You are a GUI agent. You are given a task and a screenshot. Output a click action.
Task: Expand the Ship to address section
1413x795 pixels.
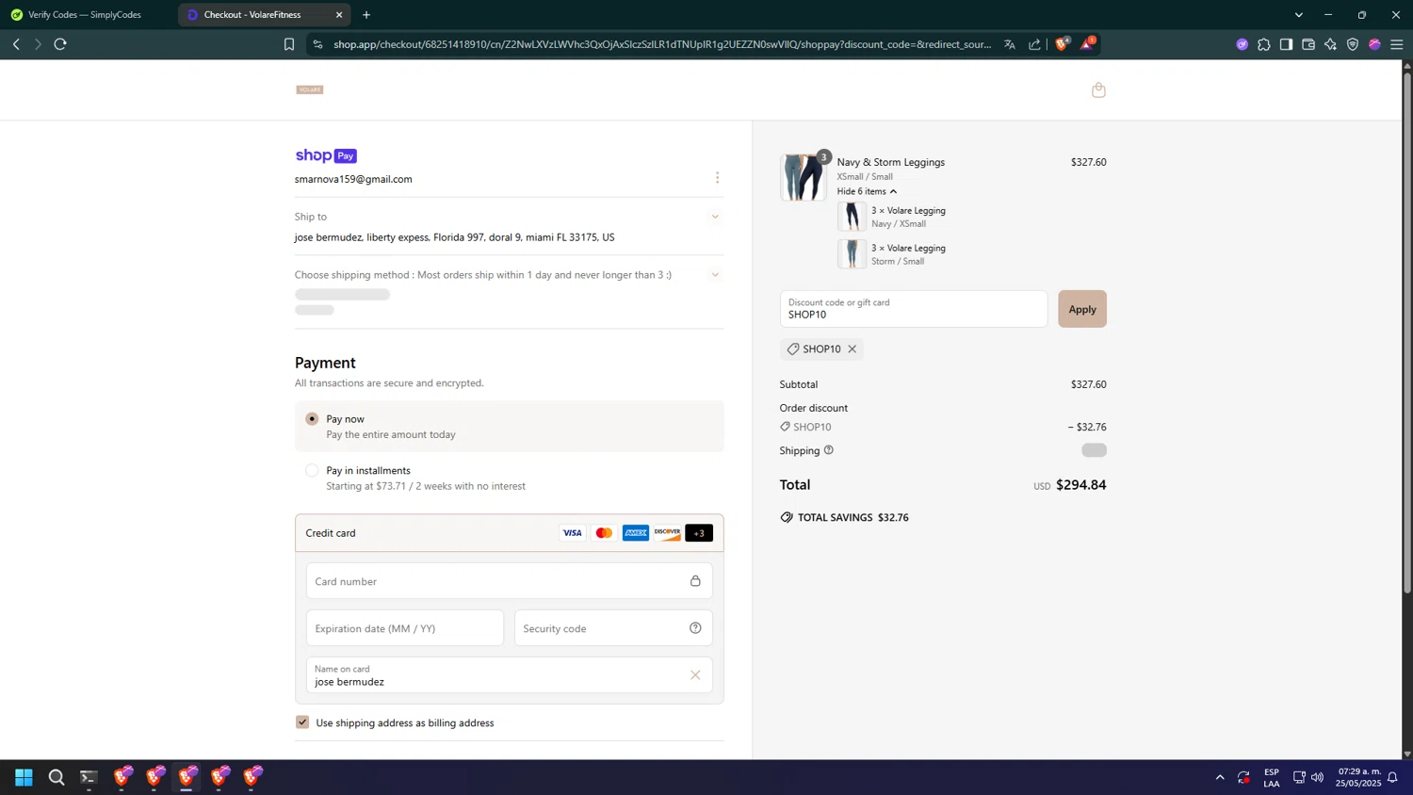715,217
